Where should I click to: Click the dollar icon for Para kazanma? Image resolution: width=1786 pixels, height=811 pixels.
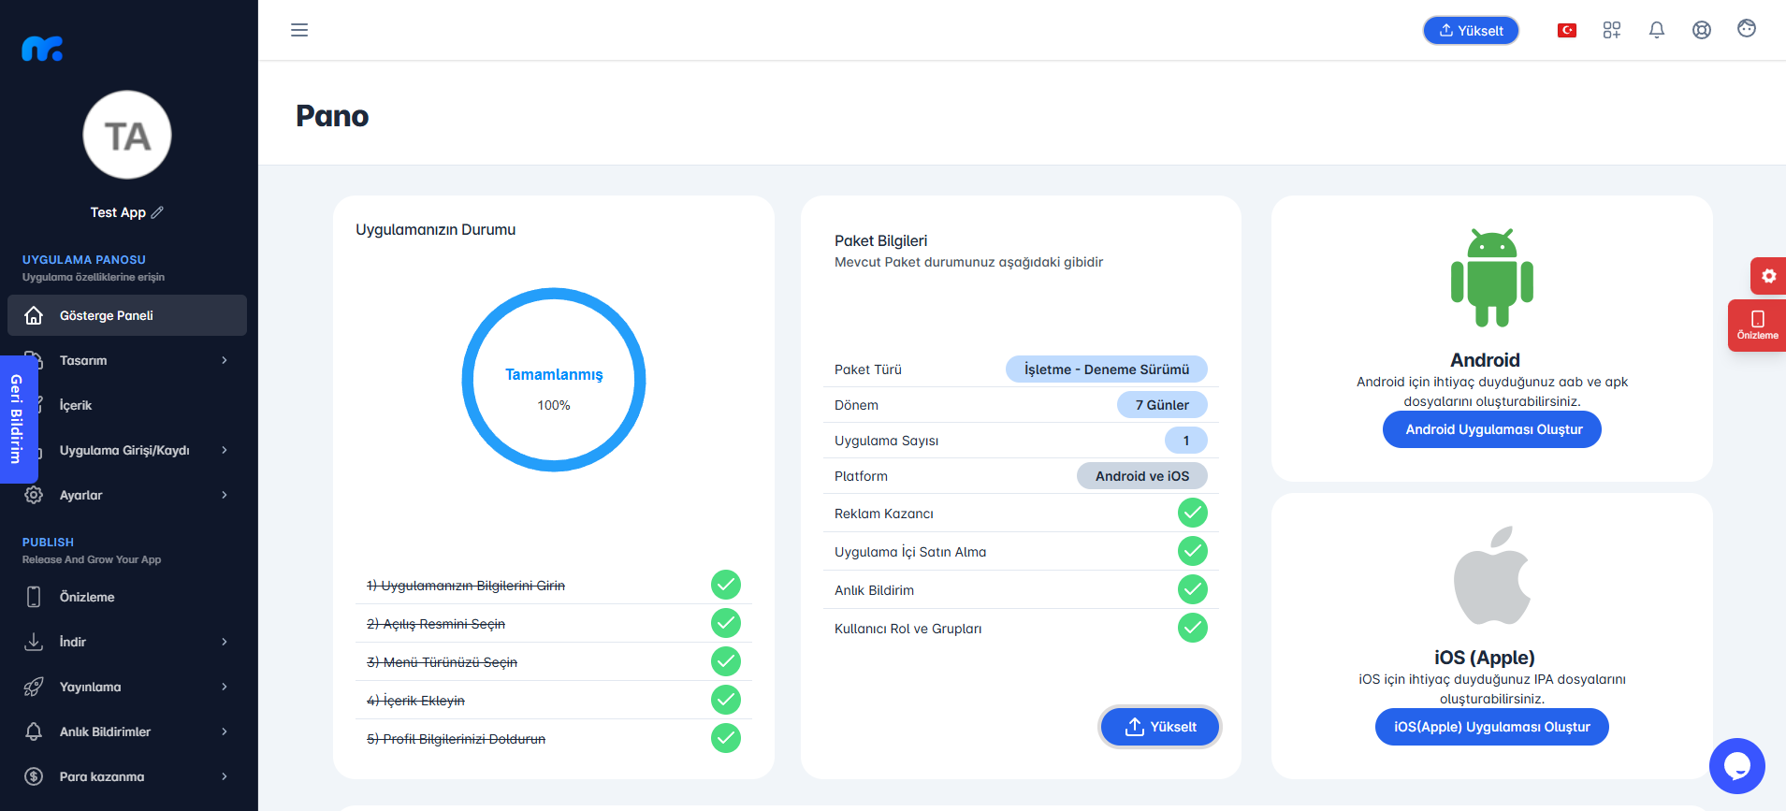(x=34, y=776)
